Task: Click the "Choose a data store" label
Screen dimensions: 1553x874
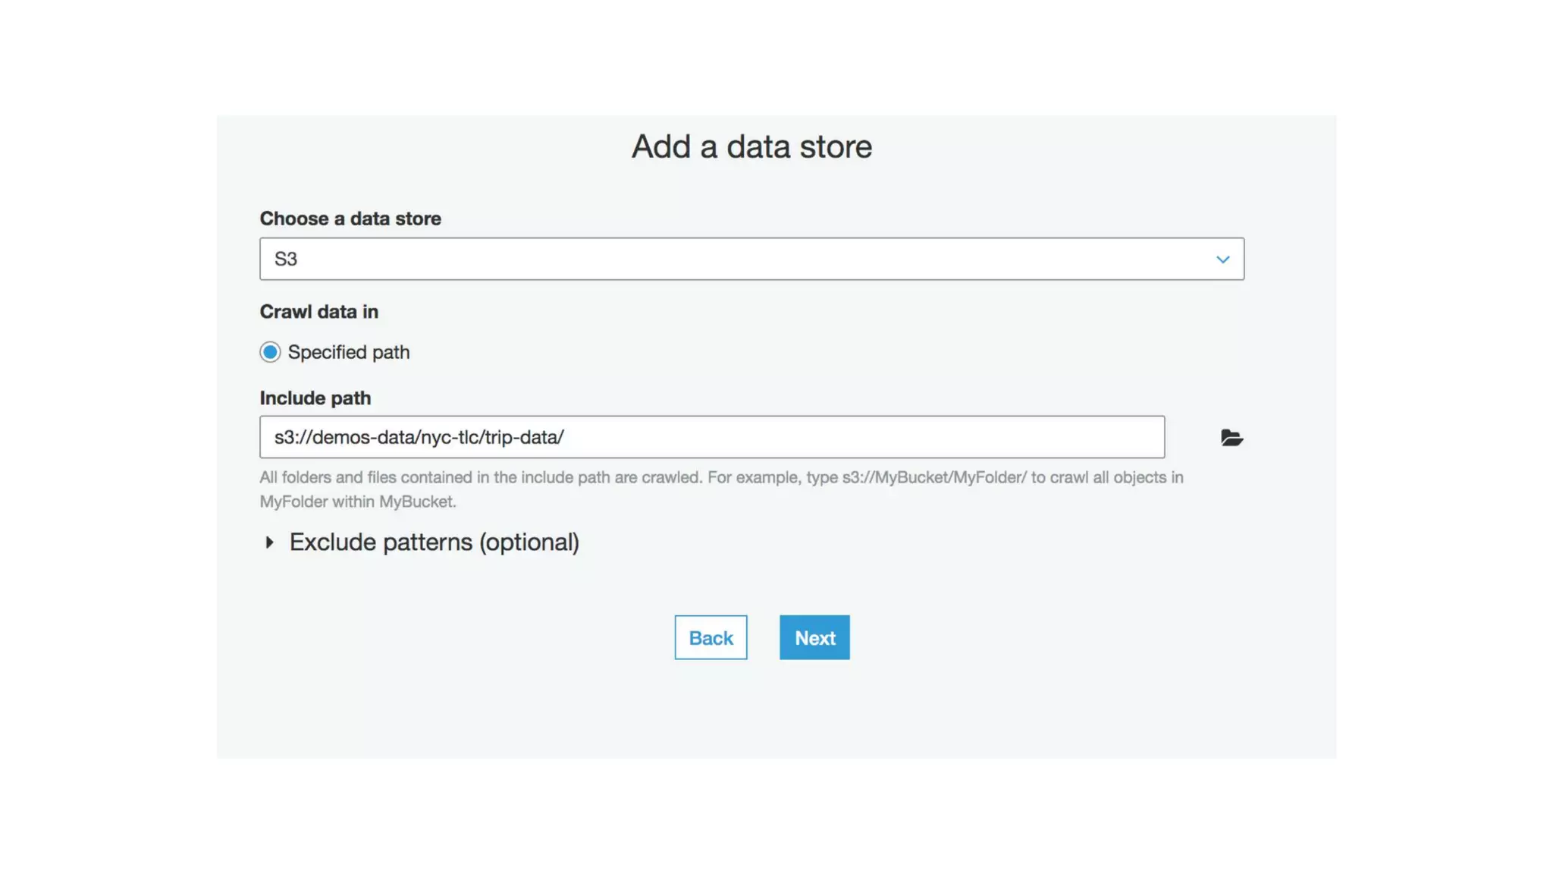Action: pos(350,218)
